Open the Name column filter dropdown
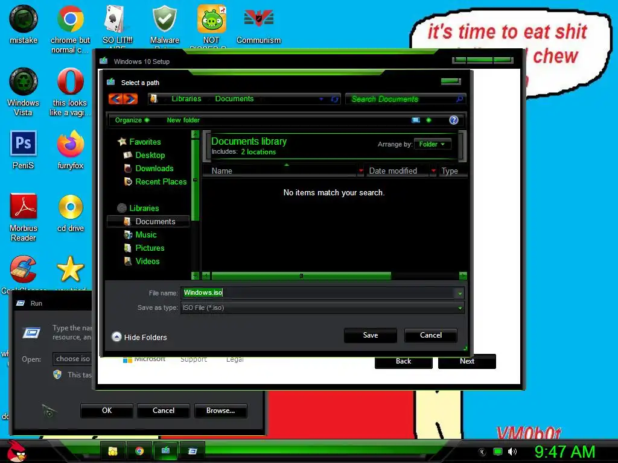Image resolution: width=618 pixels, height=463 pixels. click(x=361, y=171)
